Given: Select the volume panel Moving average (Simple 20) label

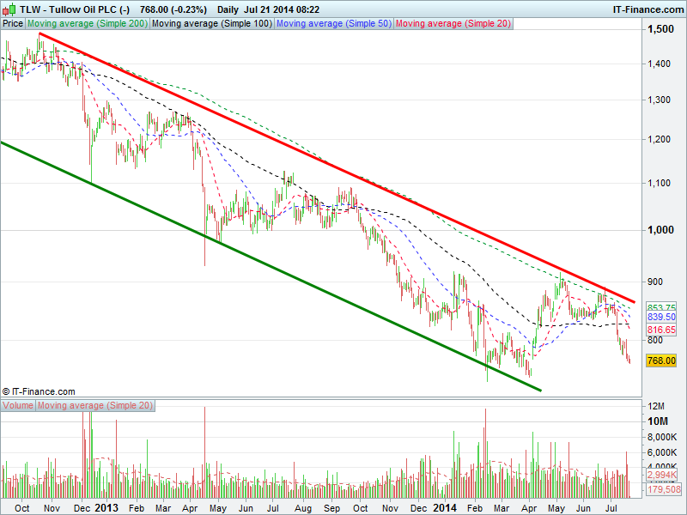Looking at the screenshot, I should point(94,405).
